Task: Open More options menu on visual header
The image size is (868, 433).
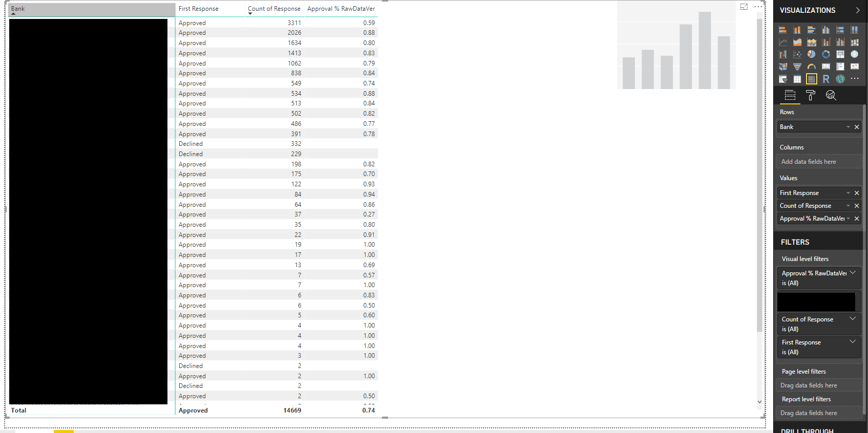Action: pos(758,7)
